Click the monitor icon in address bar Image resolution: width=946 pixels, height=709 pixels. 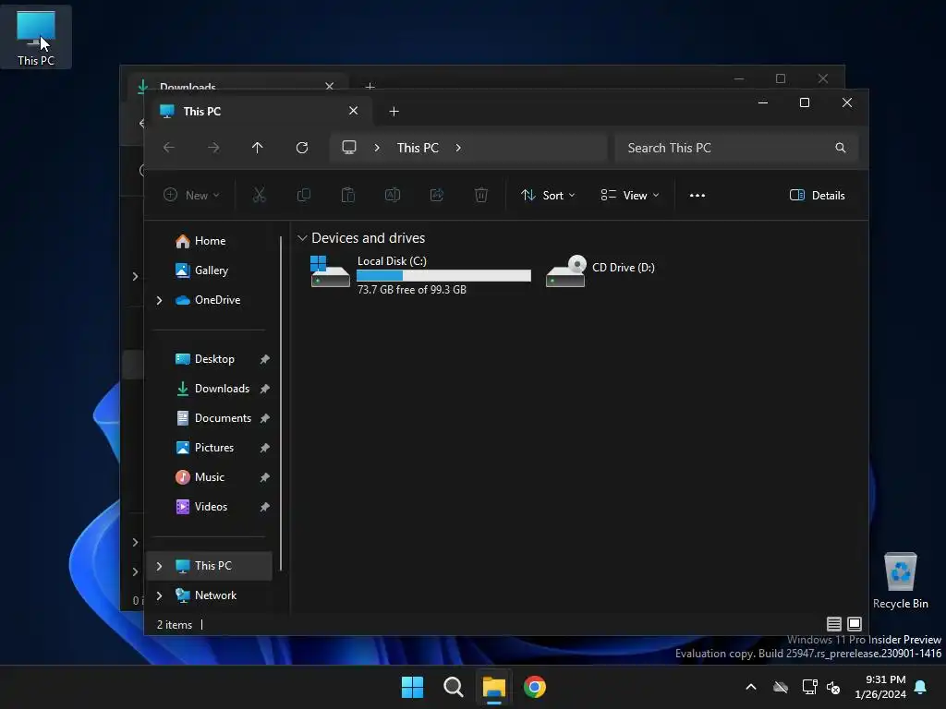click(349, 148)
